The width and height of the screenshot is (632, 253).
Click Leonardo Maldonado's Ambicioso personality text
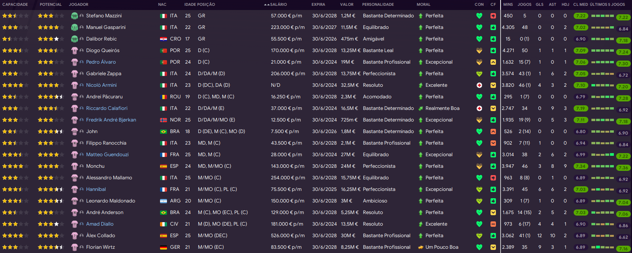point(375,201)
